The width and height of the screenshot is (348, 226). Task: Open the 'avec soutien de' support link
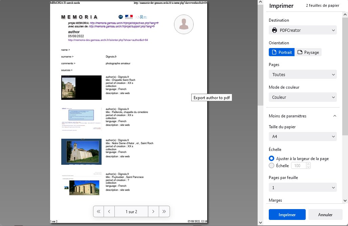pyautogui.click(x=122, y=26)
